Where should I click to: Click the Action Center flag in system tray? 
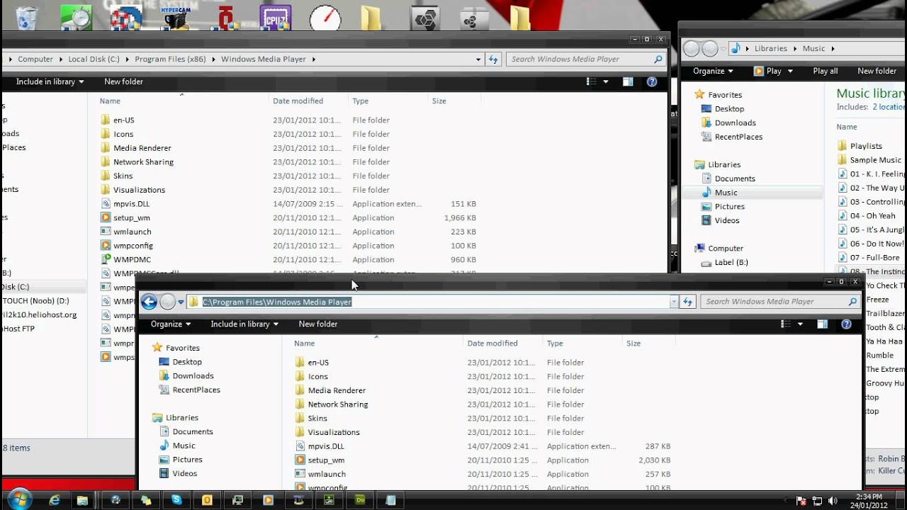(803, 500)
